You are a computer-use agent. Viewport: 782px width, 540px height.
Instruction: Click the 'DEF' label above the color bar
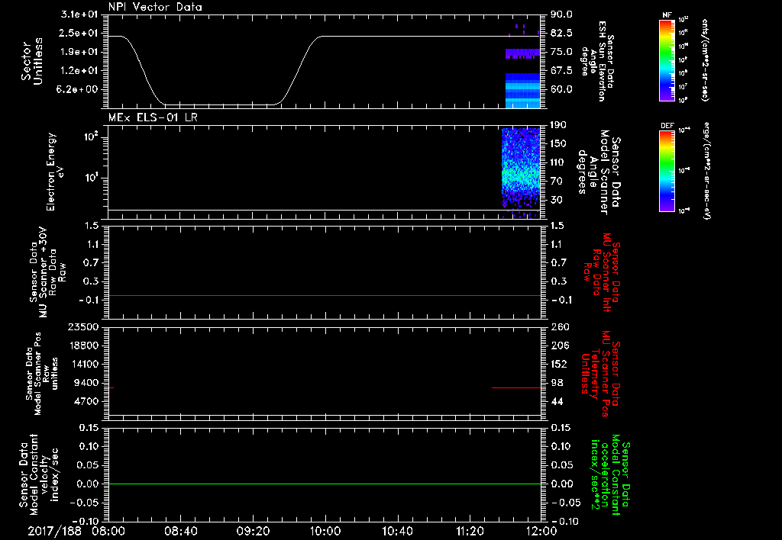click(667, 126)
